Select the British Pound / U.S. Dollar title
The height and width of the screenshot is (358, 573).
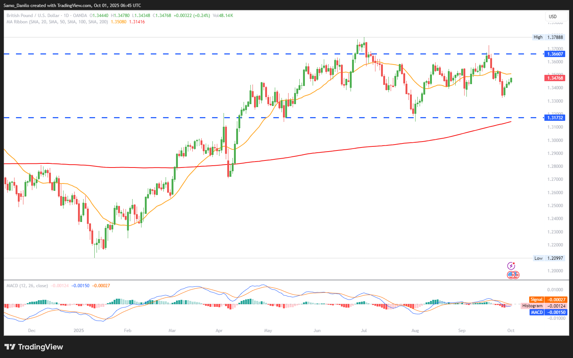pyautogui.click(x=33, y=16)
